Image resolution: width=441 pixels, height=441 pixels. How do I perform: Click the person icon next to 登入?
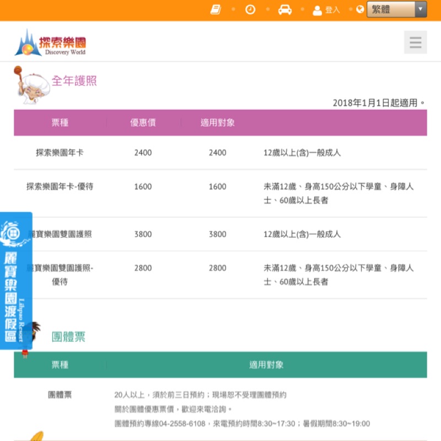317,9
